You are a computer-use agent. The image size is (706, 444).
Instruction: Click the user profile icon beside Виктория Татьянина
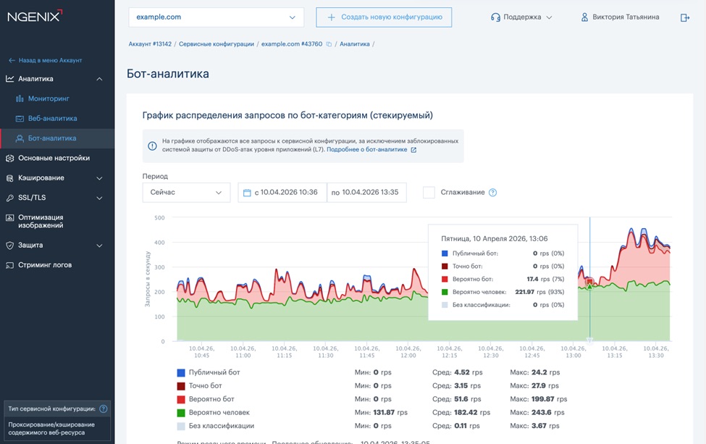(584, 17)
